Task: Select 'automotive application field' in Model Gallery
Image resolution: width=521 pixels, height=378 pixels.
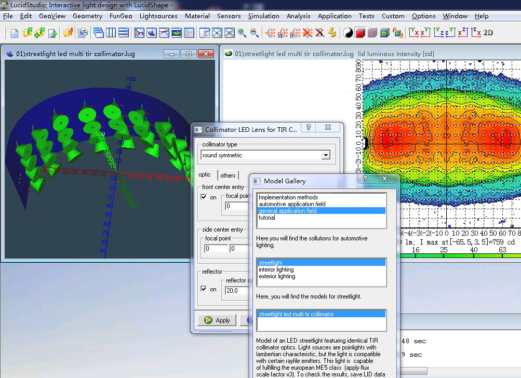Action: (322, 204)
